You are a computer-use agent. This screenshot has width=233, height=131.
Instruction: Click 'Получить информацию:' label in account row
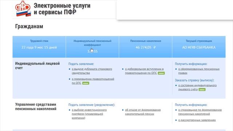click(191, 64)
